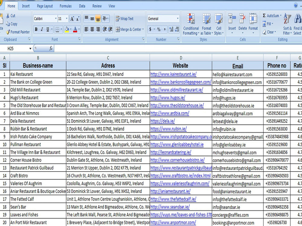Apply Comma Style format
302x226 pixels.
(165, 30)
